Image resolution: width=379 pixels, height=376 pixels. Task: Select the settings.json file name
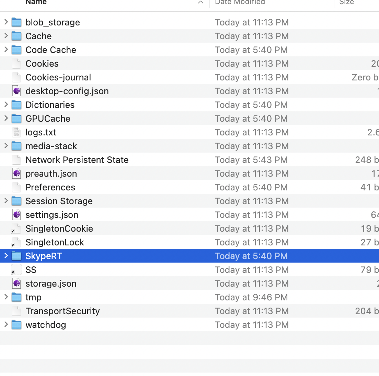tap(52, 214)
